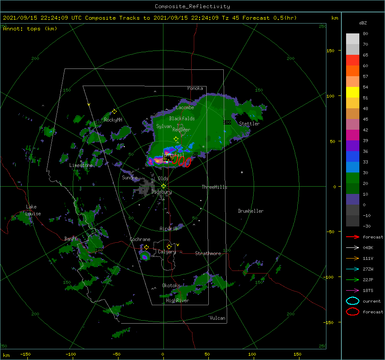The image size is (385, 360).
Task: Click the Composite_Reflectivity title
Action: (192, 6)
